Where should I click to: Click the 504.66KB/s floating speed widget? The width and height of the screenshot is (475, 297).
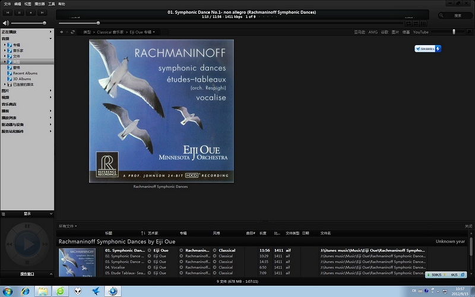pyautogui.click(x=427, y=49)
